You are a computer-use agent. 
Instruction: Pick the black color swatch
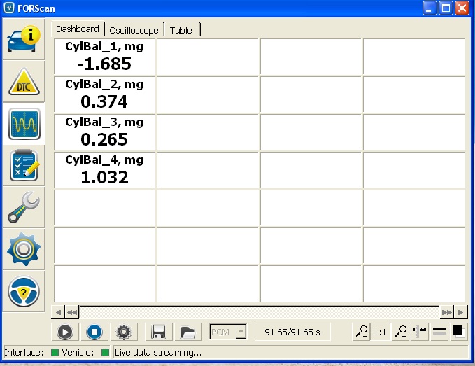458,331
